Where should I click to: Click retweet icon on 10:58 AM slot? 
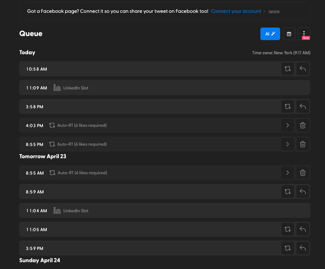coord(287,69)
